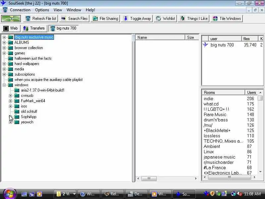Switch to the Web tab
This screenshot has width=265, height=199.
11,28
